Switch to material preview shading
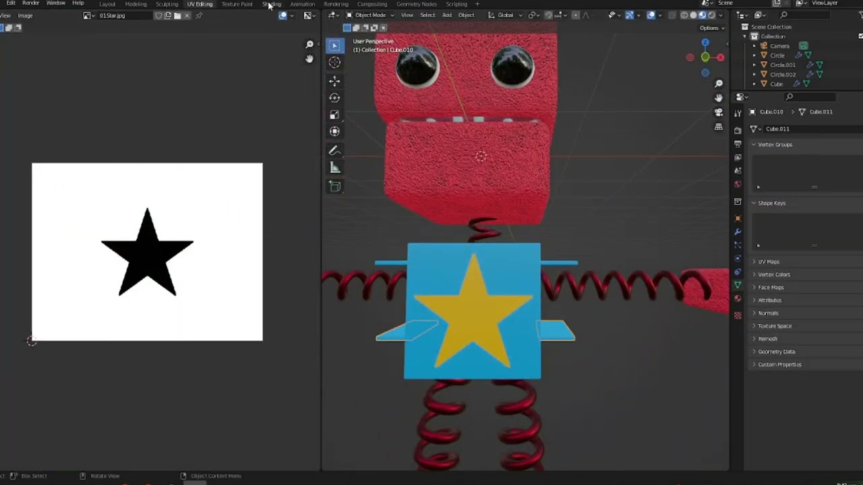Screen dimensions: 863x485 point(702,15)
